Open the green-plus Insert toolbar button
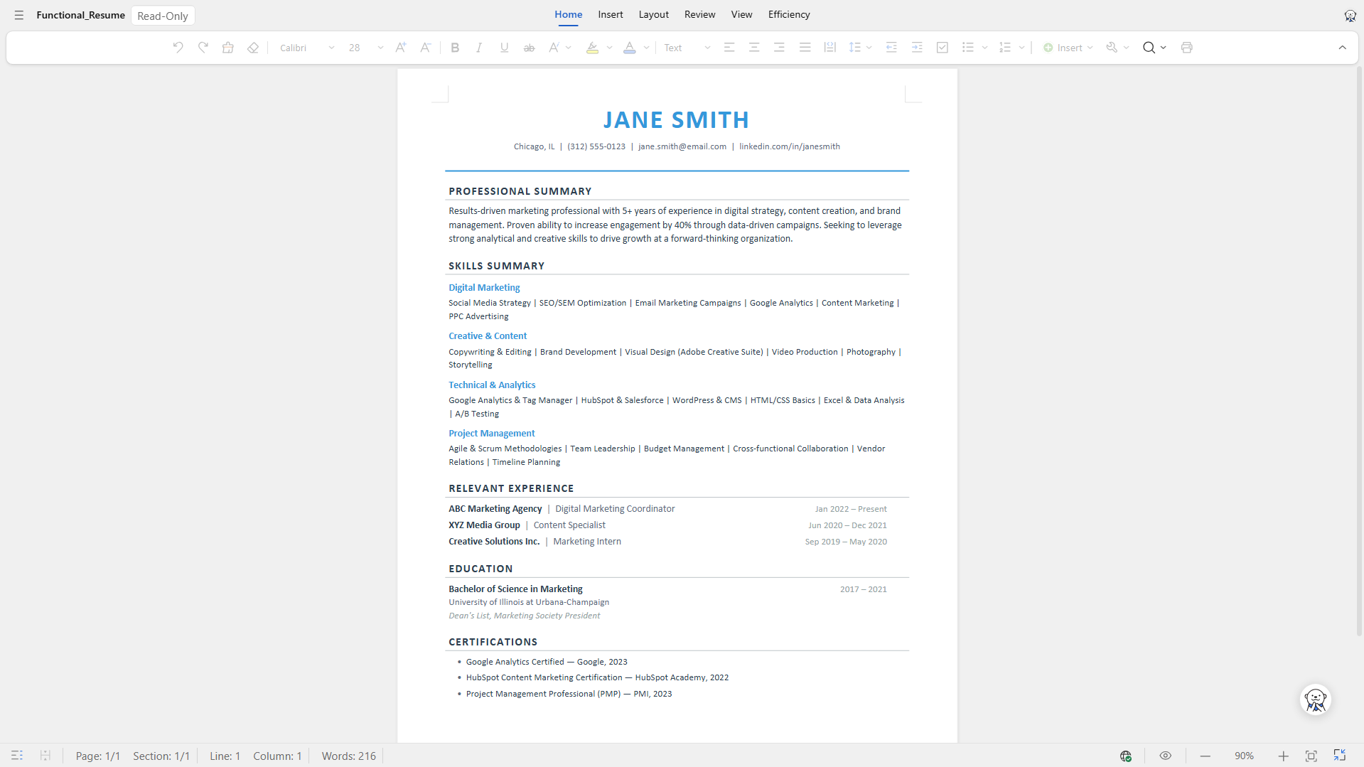This screenshot has width=1364, height=767. [x=1068, y=48]
